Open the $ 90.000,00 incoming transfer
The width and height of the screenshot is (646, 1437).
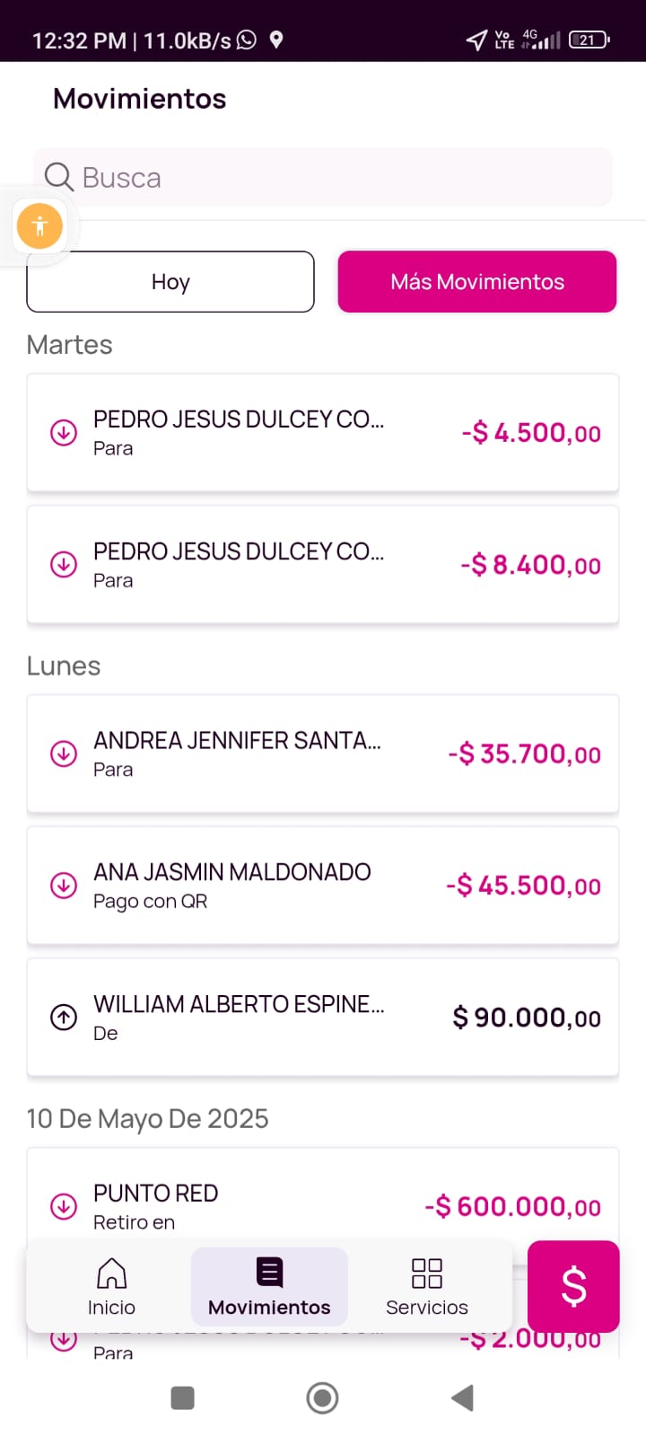(323, 1018)
